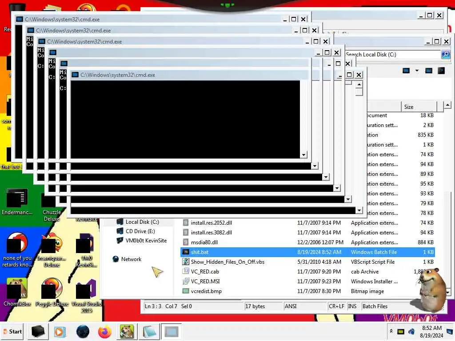Sort files by the Size column header
This screenshot has height=341, width=455.
click(x=419, y=107)
